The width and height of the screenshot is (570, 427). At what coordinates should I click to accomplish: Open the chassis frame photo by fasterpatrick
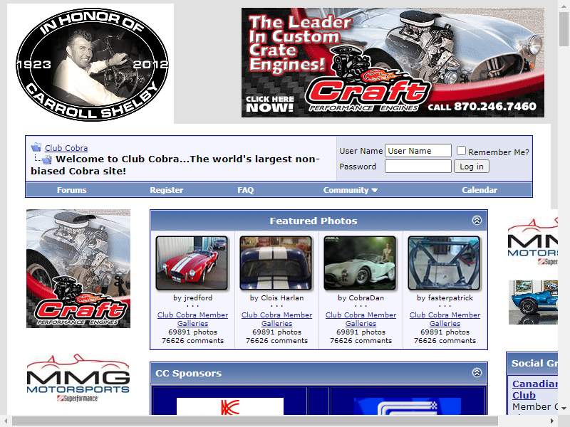[444, 263]
